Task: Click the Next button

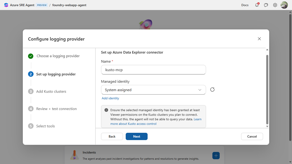Action: (x=137, y=136)
